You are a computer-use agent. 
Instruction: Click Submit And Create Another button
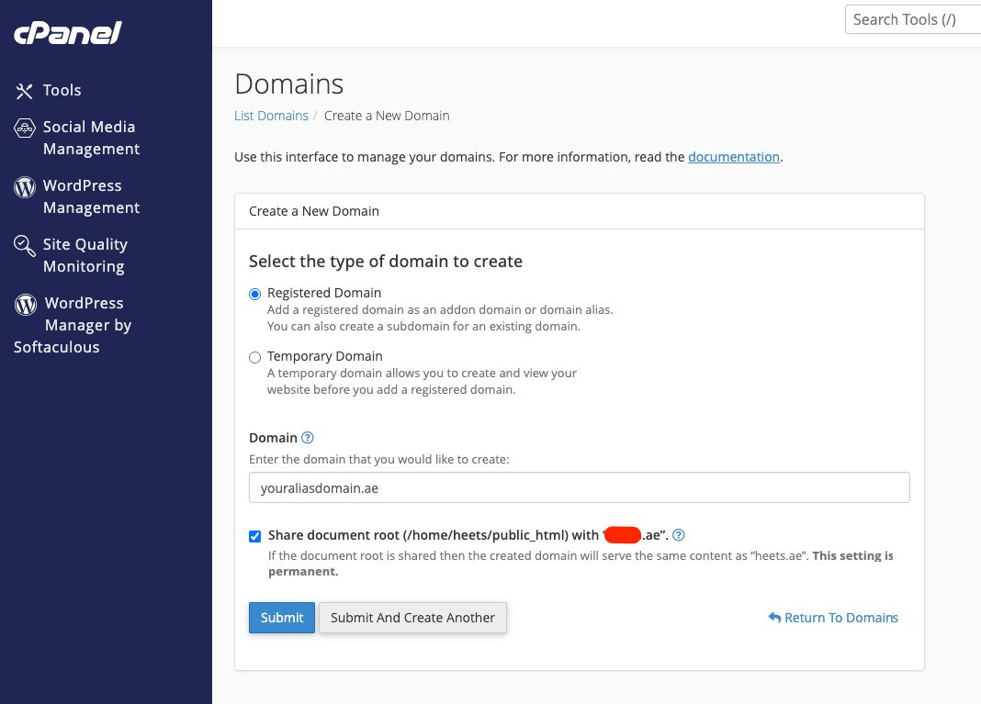point(412,618)
